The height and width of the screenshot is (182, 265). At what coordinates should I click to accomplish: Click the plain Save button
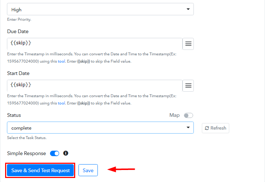click(88, 170)
